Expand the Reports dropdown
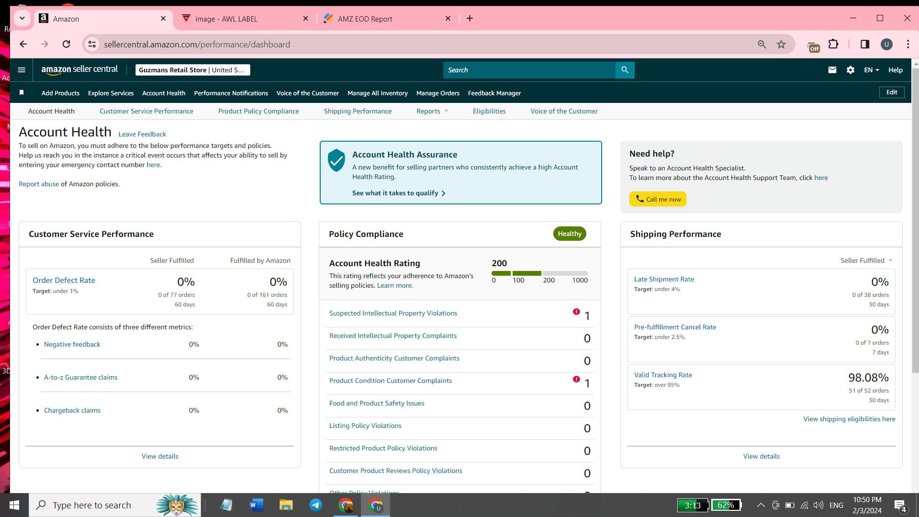919x517 pixels. tap(432, 111)
